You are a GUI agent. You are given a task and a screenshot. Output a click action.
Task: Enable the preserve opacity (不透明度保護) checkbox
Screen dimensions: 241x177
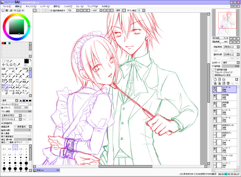click(213, 70)
